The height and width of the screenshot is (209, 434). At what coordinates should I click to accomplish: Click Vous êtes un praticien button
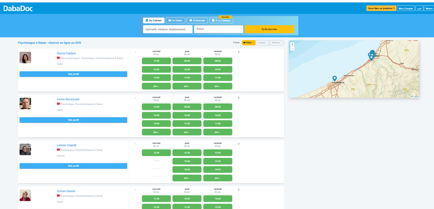[381, 8]
